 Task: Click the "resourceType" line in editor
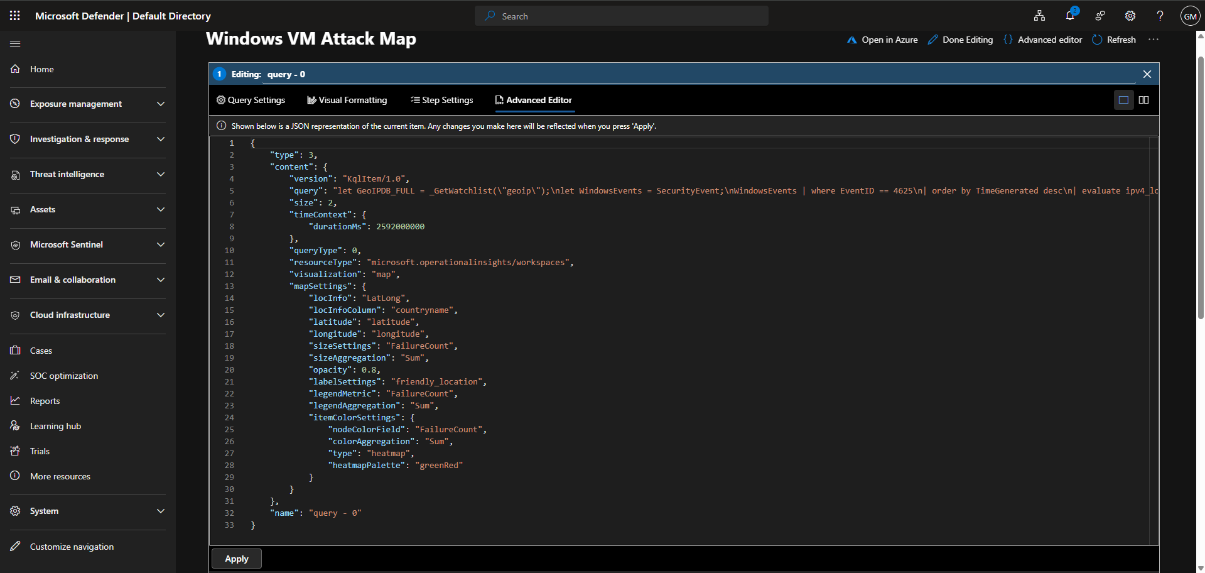tap(431, 262)
